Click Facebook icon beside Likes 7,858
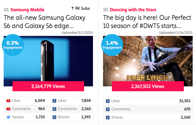 click(x=54, y=101)
